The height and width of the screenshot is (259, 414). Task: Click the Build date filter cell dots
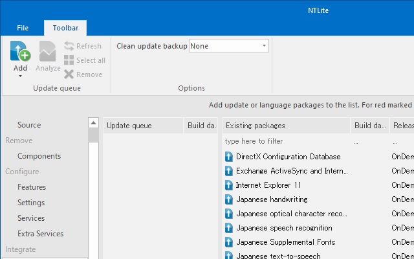356,143
